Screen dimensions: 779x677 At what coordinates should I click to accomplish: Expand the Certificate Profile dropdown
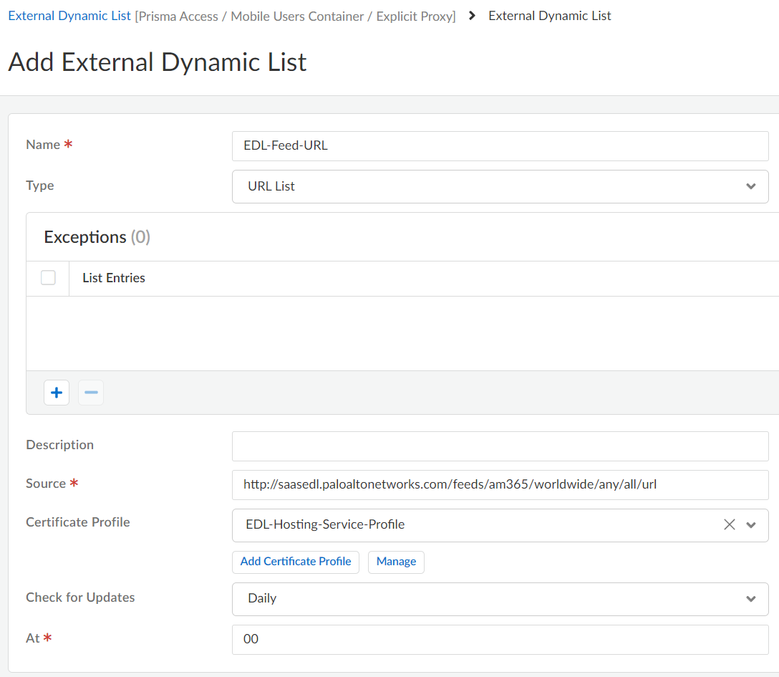point(750,524)
